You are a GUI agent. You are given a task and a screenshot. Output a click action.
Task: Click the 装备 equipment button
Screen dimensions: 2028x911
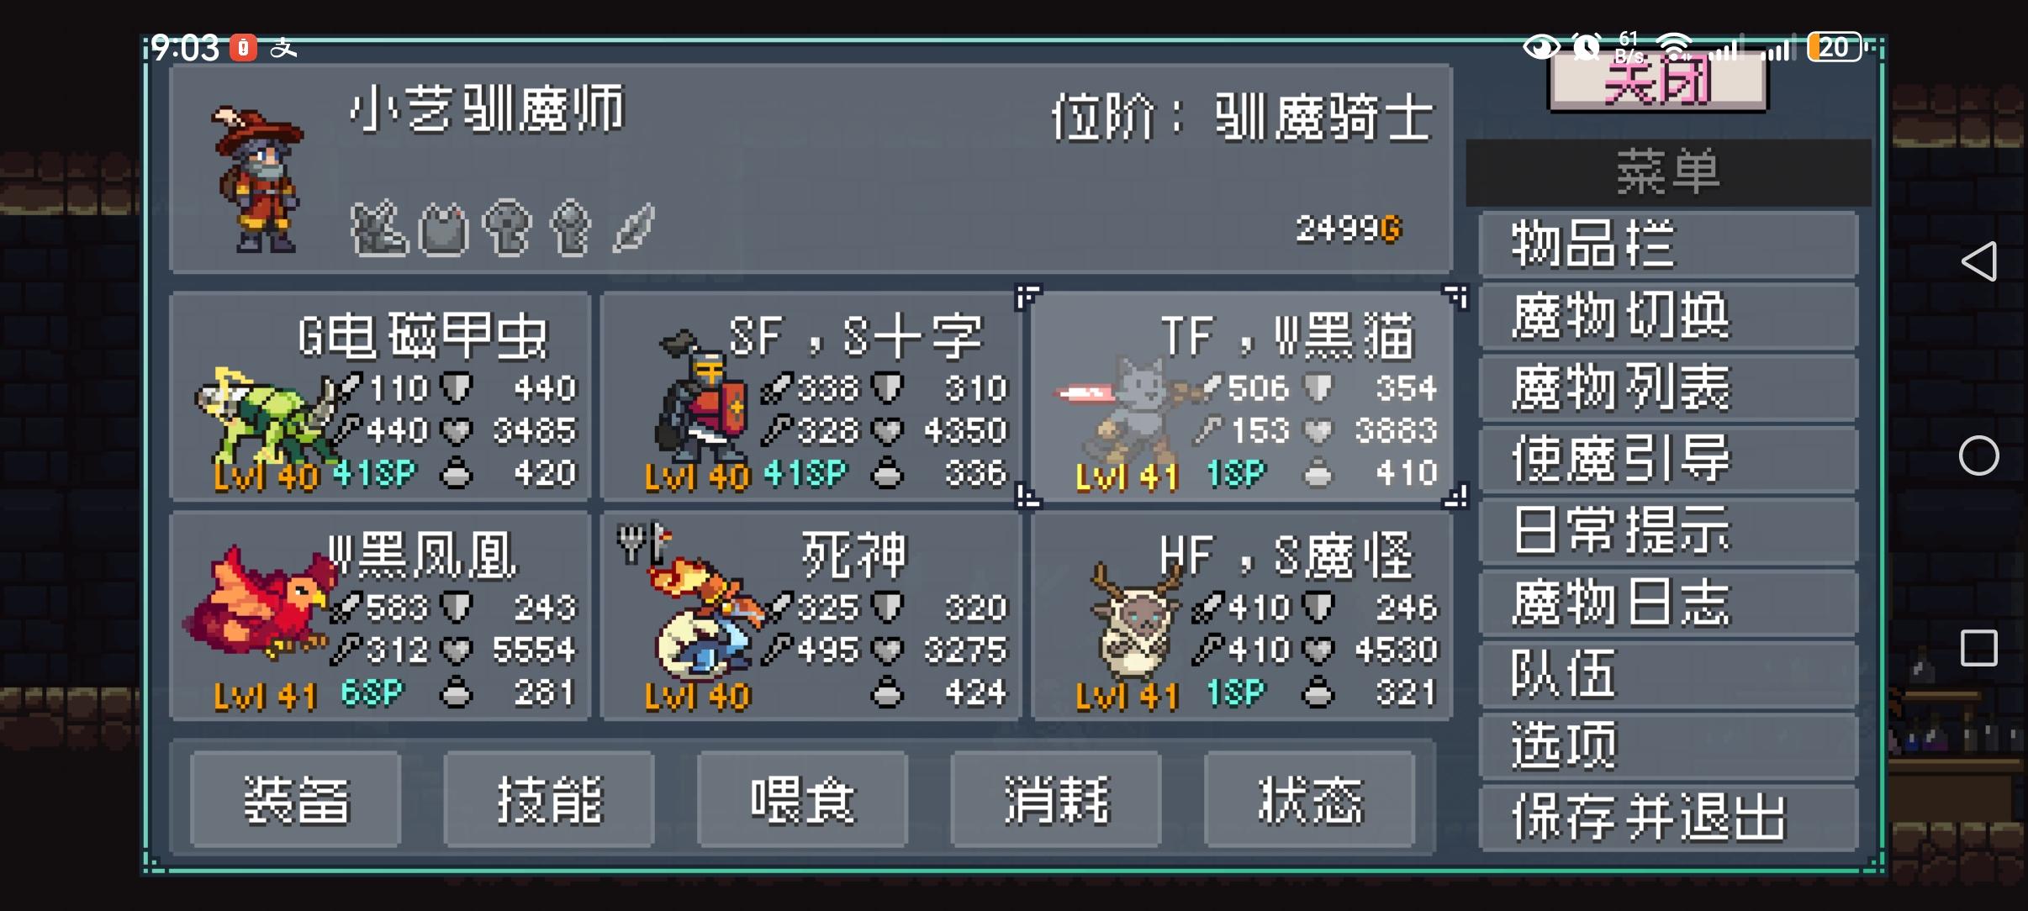[x=296, y=799]
